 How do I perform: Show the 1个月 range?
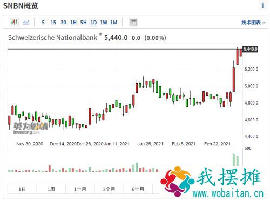click(80, 189)
